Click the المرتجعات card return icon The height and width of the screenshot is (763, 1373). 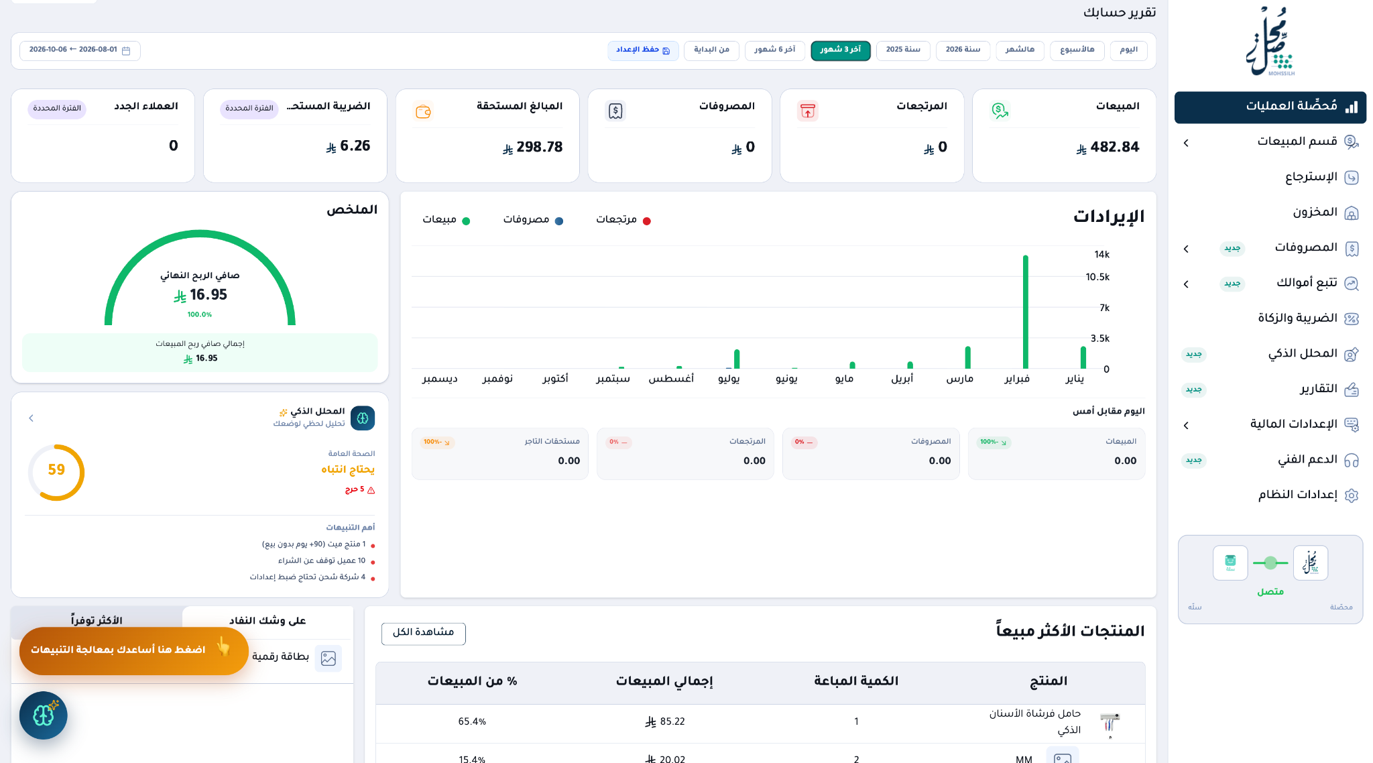[x=808, y=111]
